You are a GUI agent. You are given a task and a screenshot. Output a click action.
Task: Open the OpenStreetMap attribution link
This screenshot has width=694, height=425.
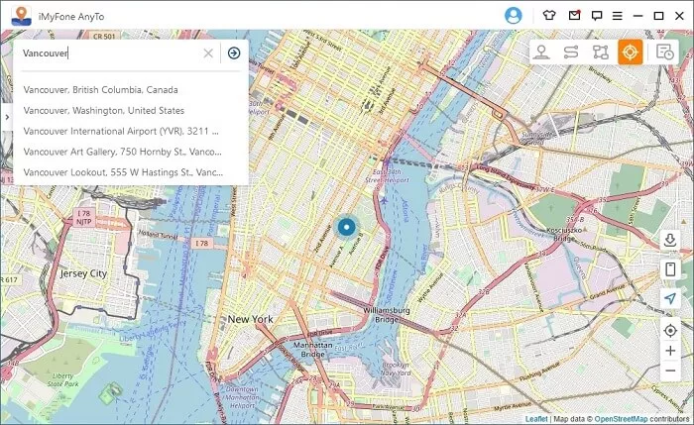pos(621,418)
